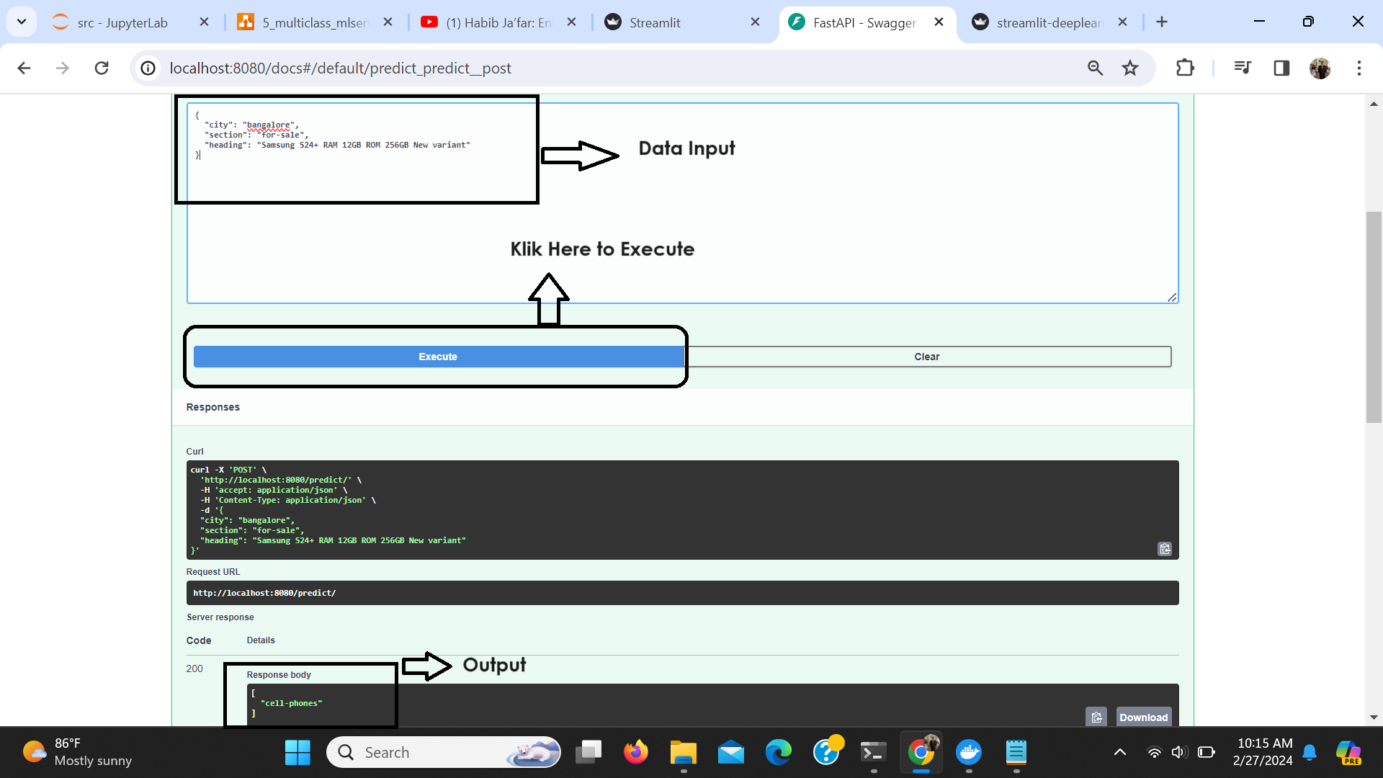Copy the curl command to clipboard
Image resolution: width=1383 pixels, height=778 pixels.
click(1164, 549)
